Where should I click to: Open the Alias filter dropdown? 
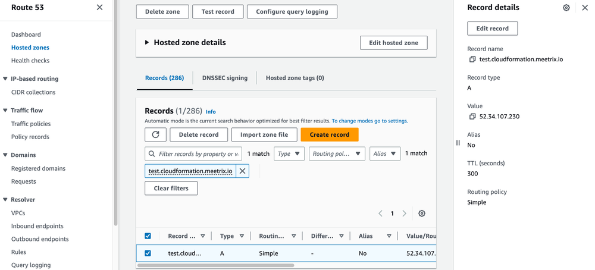pos(384,154)
